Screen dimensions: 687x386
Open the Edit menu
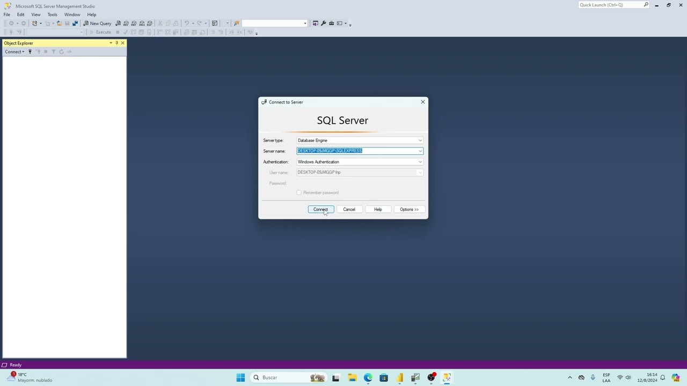tap(20, 14)
